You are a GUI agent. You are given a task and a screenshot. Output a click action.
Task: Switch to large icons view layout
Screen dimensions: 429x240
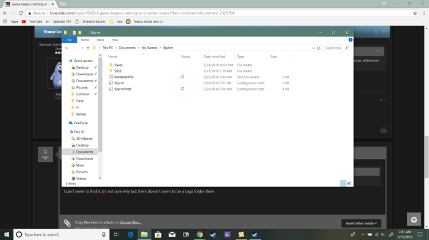[349, 183]
